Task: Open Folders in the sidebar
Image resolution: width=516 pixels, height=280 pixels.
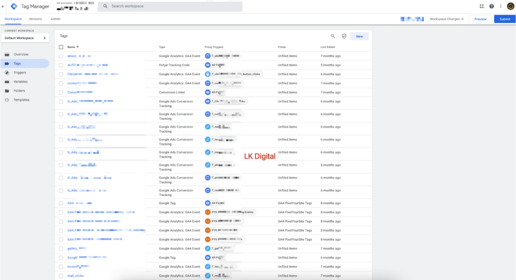Action: point(19,91)
